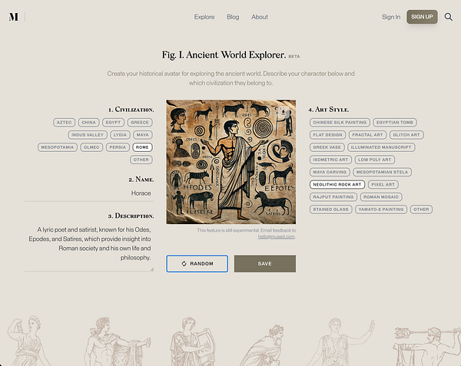Select Mesopotamia civilization chip
The height and width of the screenshot is (366, 461).
coord(58,147)
